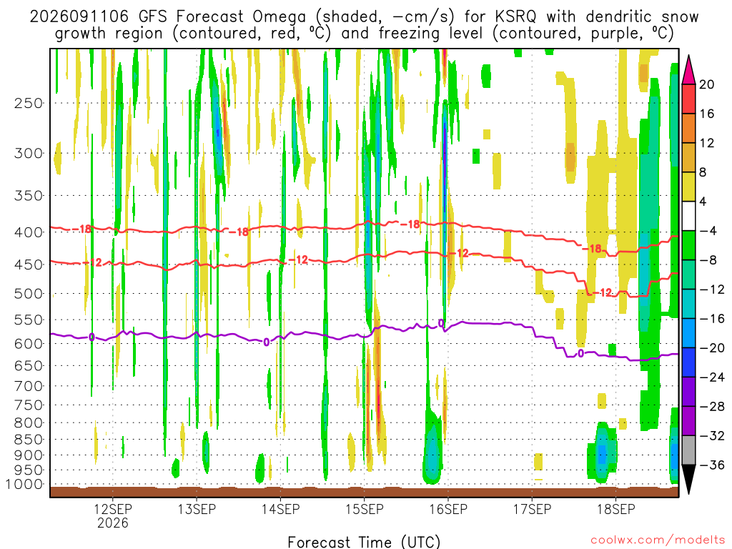Click the gray colorbar swatch near -36
Screen dimensions: 732x549
point(688,450)
